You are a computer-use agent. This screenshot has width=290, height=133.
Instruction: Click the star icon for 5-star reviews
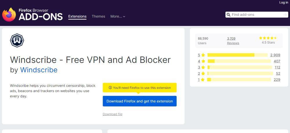click(203, 55)
